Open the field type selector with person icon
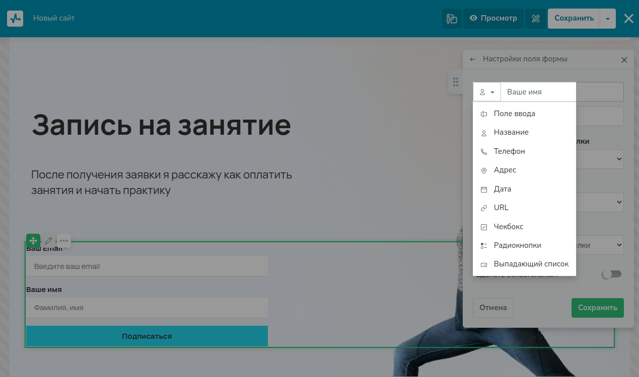 pyautogui.click(x=487, y=92)
